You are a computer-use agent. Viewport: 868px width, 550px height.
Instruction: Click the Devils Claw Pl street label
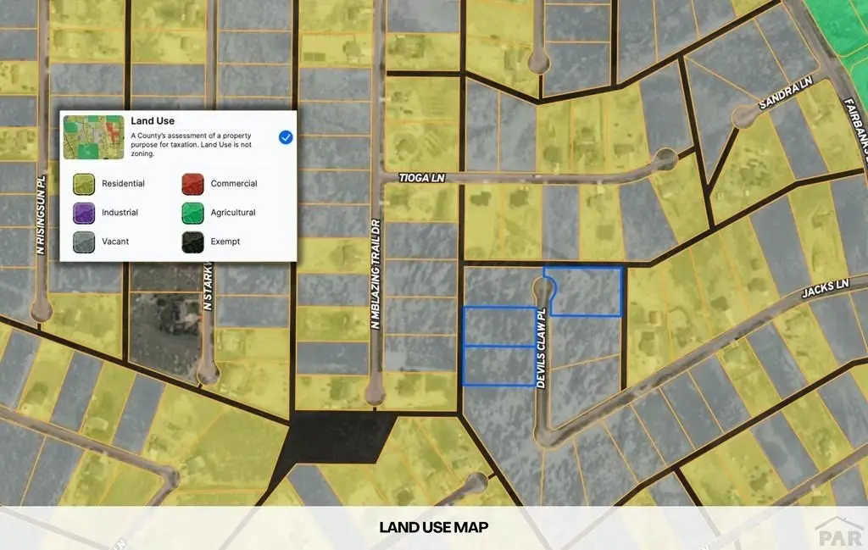click(542, 347)
